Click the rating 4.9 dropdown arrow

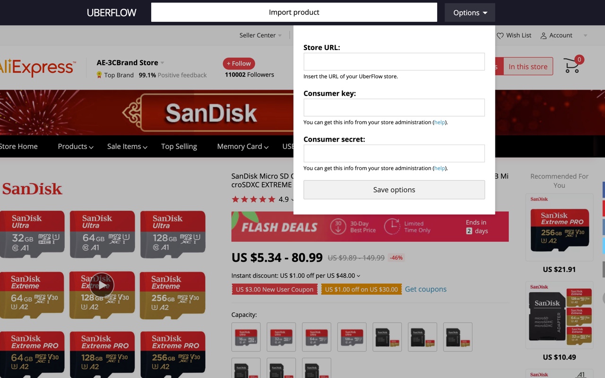click(x=293, y=200)
